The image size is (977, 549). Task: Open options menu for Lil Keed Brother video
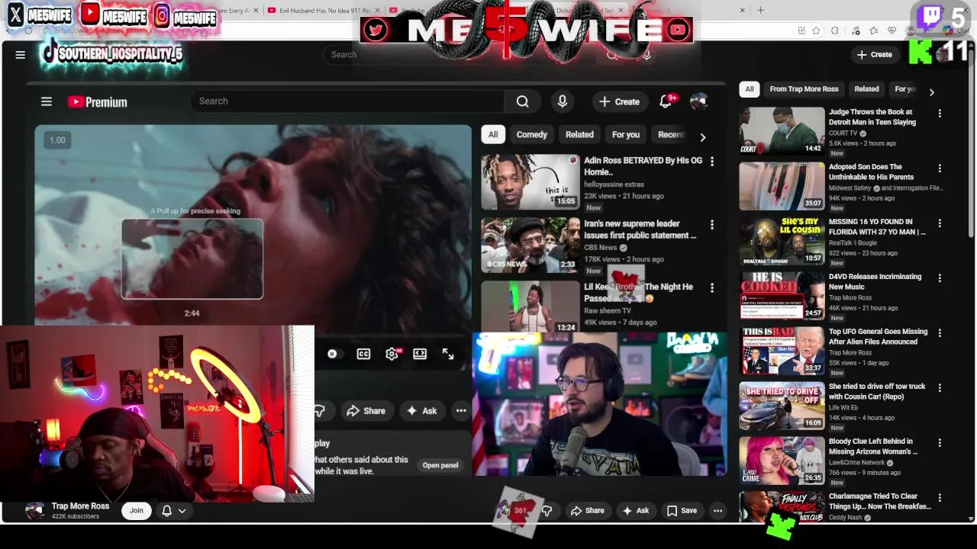click(712, 288)
